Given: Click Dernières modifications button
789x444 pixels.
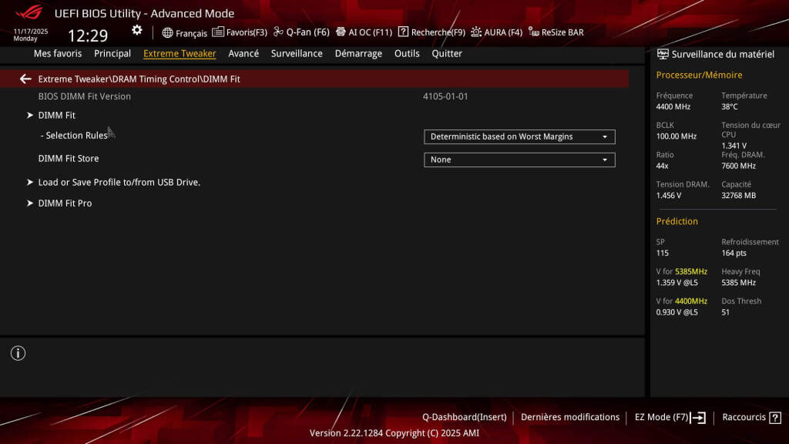Looking at the screenshot, I should (x=570, y=417).
